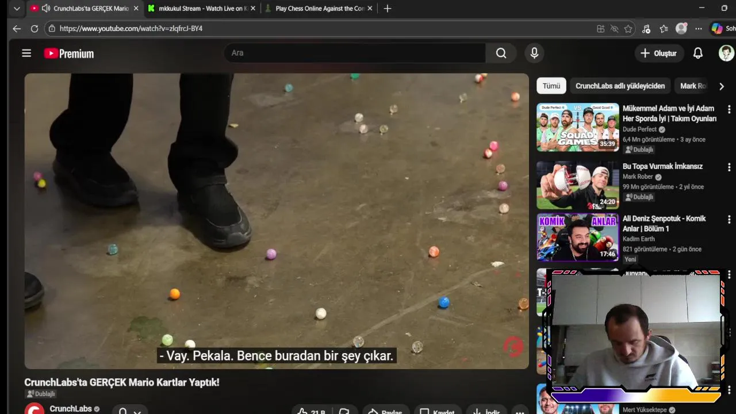Close the mkkukul Stream tab
The width and height of the screenshot is (736, 414).
(253, 9)
